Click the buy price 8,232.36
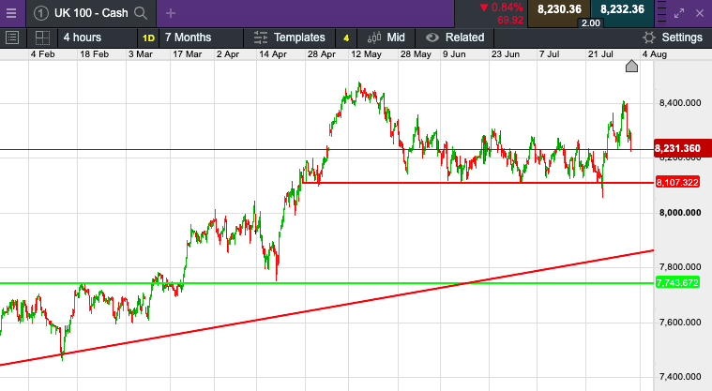712x391 pixels. (x=622, y=9)
